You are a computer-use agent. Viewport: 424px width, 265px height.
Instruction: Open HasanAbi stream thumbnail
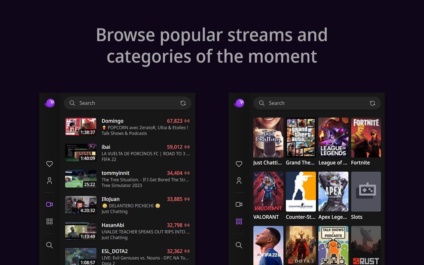[81, 231]
